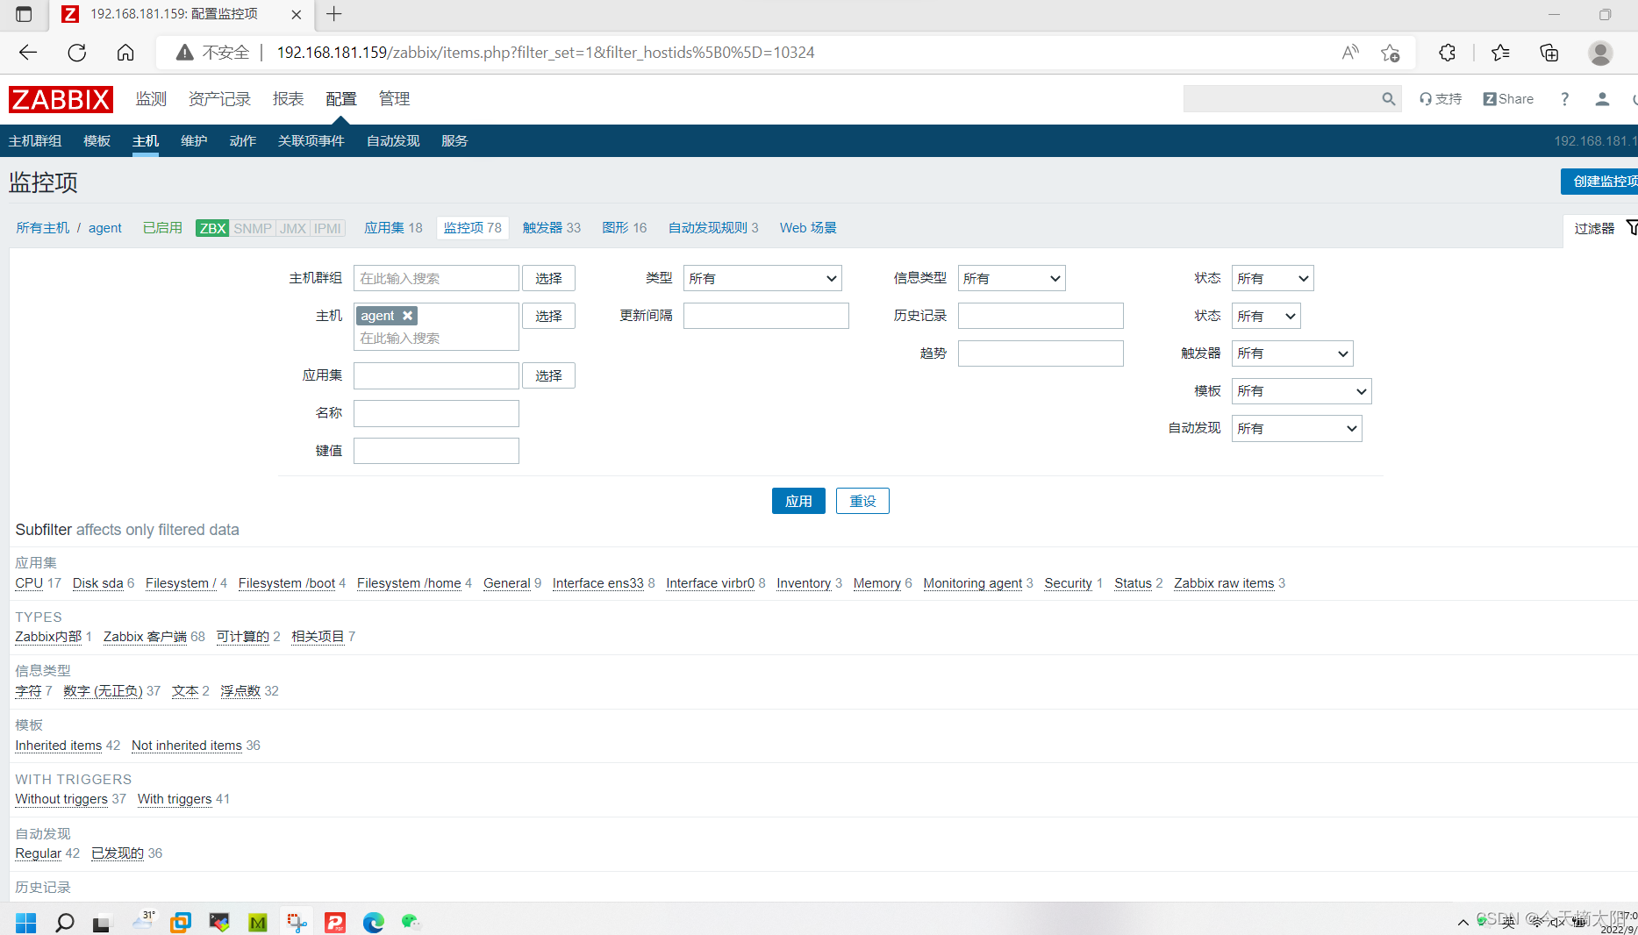The width and height of the screenshot is (1638, 935).
Task: Open the browser home page
Action: pyautogui.click(x=125, y=53)
